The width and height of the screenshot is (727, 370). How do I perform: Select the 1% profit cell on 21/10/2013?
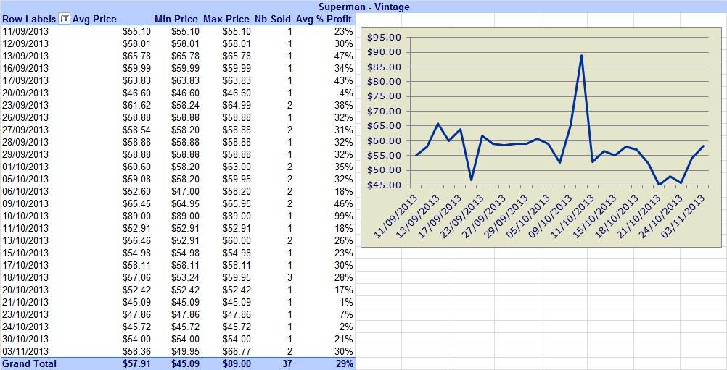[x=346, y=302]
